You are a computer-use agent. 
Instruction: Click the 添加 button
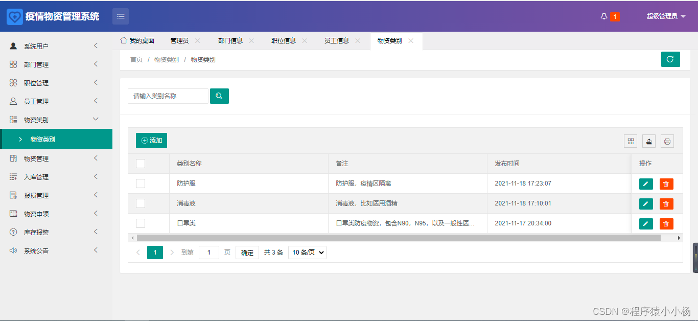(x=151, y=141)
